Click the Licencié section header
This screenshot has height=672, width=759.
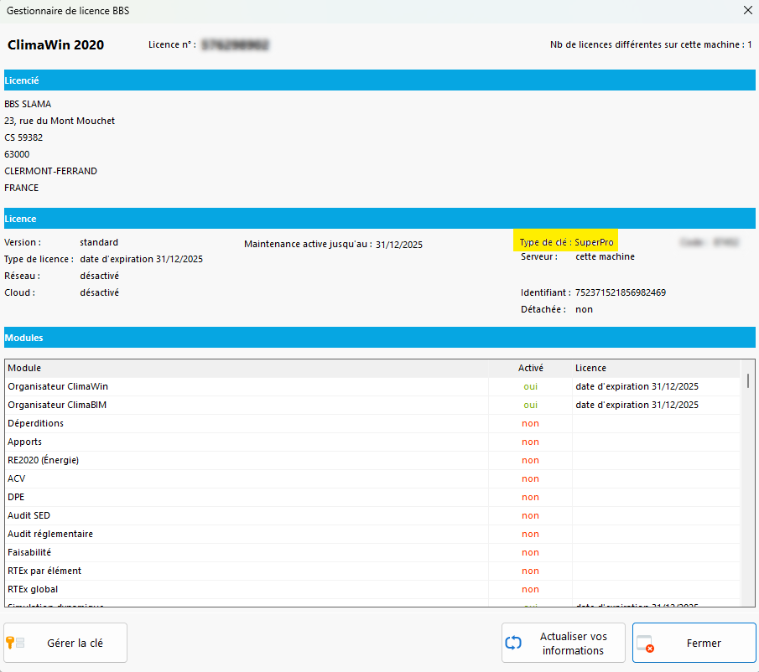click(379, 80)
